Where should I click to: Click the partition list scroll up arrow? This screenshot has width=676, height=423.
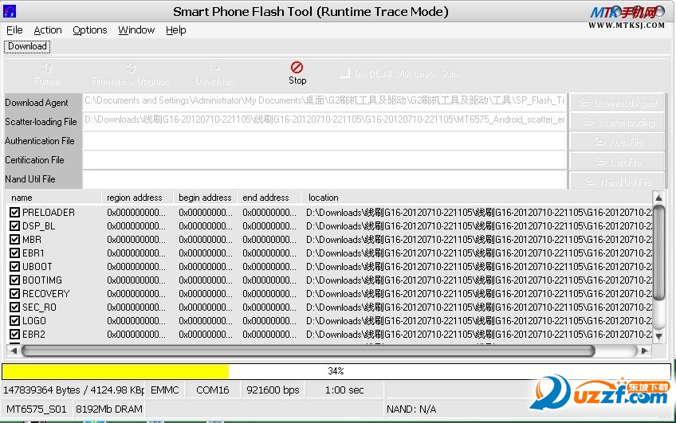pyautogui.click(x=658, y=198)
